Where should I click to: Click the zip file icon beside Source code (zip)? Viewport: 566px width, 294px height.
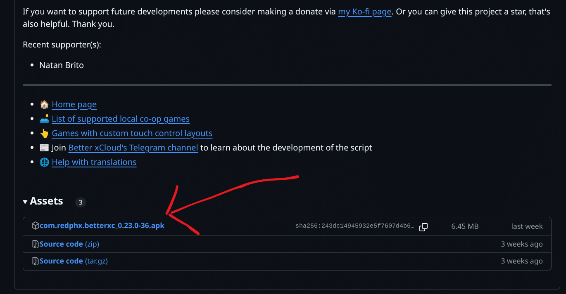click(36, 244)
